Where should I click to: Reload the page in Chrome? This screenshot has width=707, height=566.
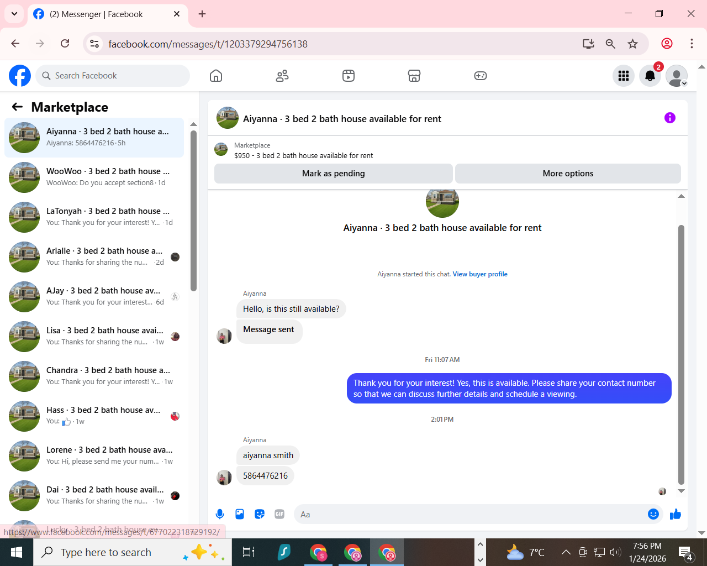tap(65, 44)
